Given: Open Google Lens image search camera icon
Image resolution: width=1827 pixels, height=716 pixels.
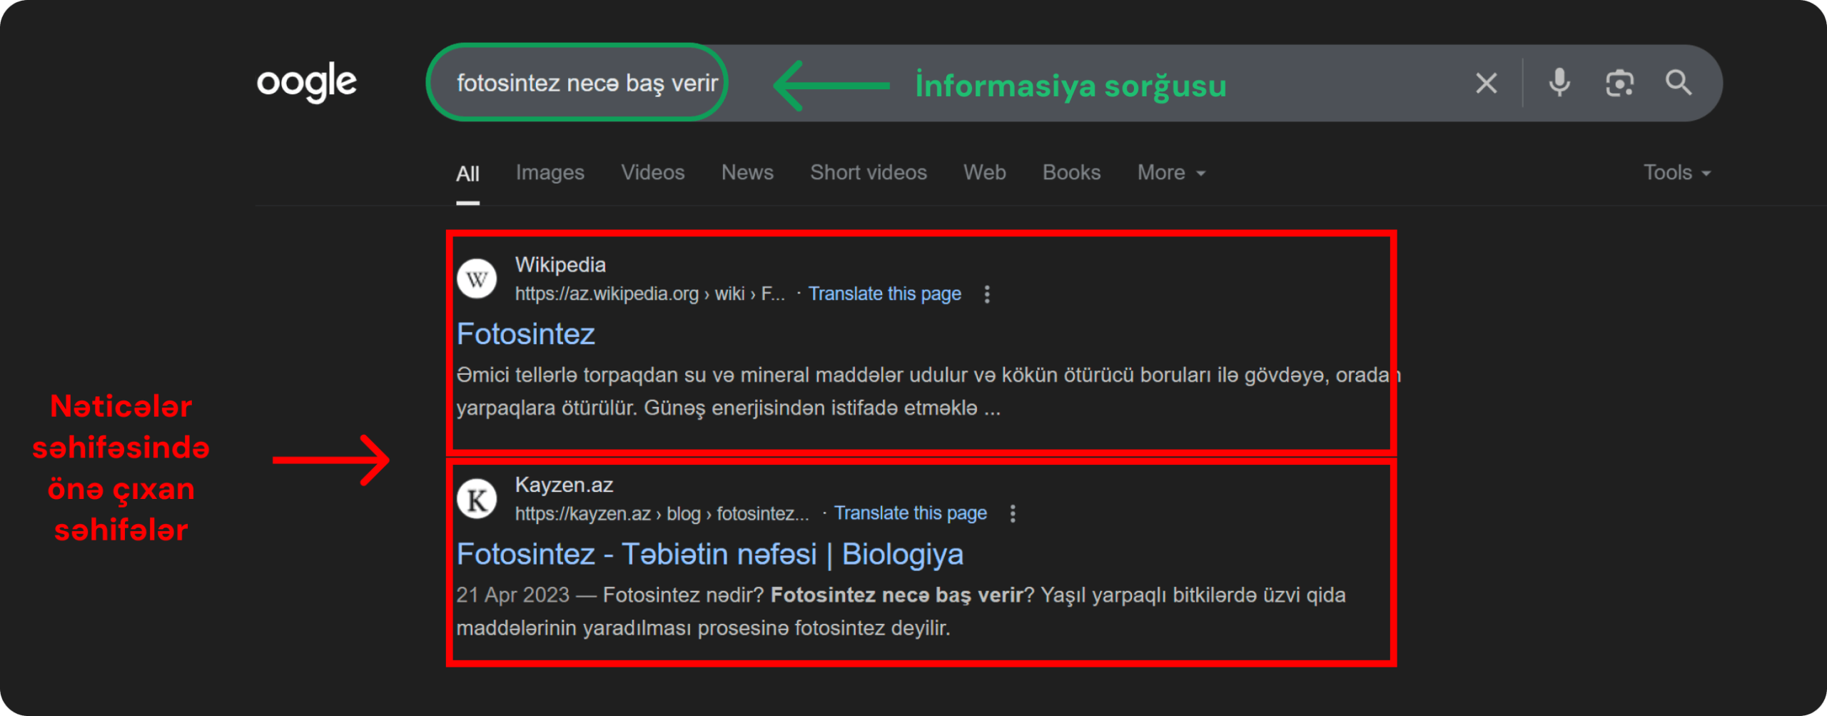Looking at the screenshot, I should tap(1619, 84).
